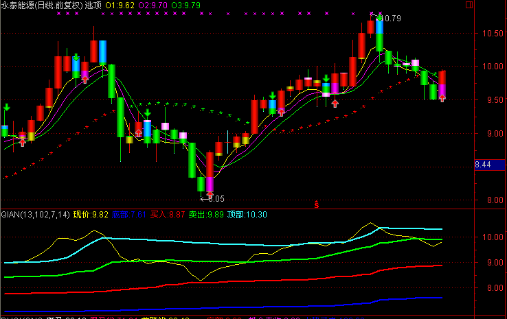
Task: Click the O3:9.79 value label
Action: pyautogui.click(x=187, y=5)
